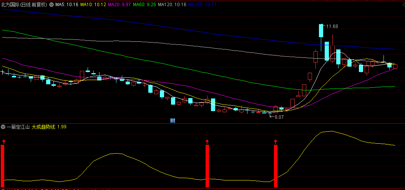Click the 大成趋势线: 1.99 value label
This screenshot has height=190, width=405.
(x=49, y=127)
